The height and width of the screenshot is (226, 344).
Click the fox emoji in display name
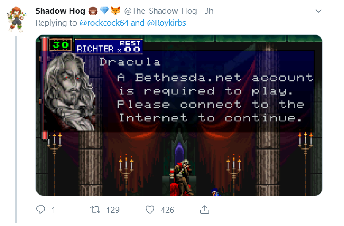click(x=116, y=11)
